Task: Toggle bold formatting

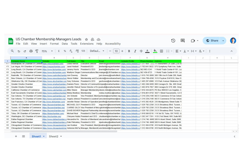Action: [129, 51]
